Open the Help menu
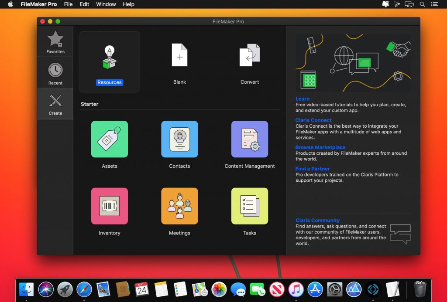 [129, 4]
